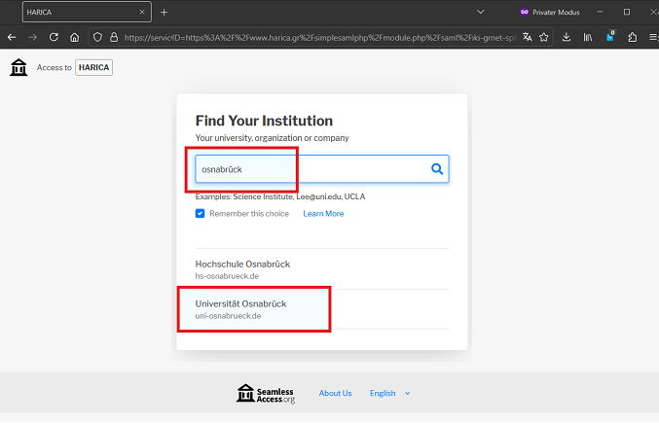Open the Learn More link
This screenshot has height=423, width=659.
point(323,214)
